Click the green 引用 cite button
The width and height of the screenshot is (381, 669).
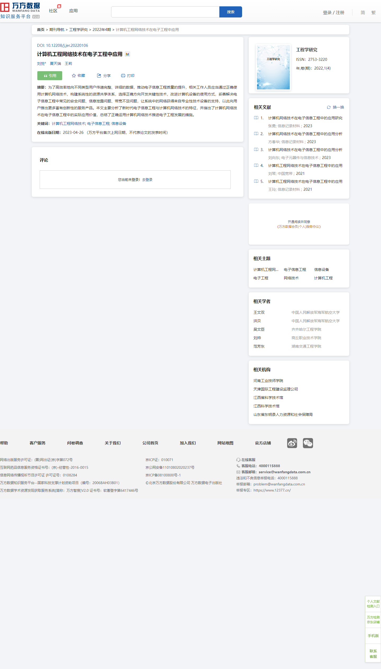point(50,76)
